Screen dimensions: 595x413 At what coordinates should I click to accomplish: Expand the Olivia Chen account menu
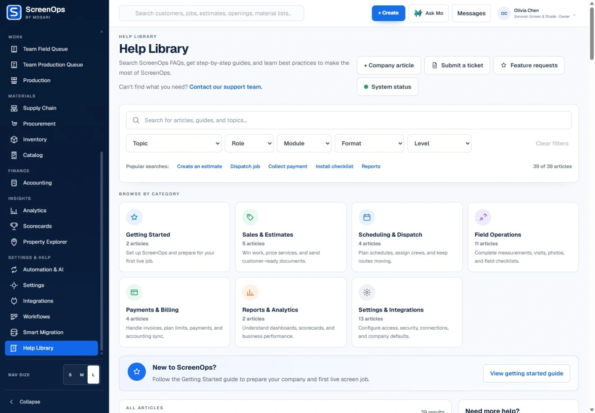(x=537, y=13)
